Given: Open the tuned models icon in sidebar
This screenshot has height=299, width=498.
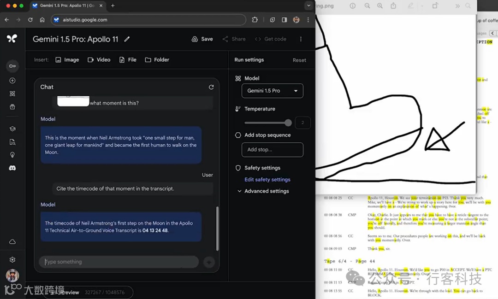Looking at the screenshot, I should pyautogui.click(x=12, y=94).
